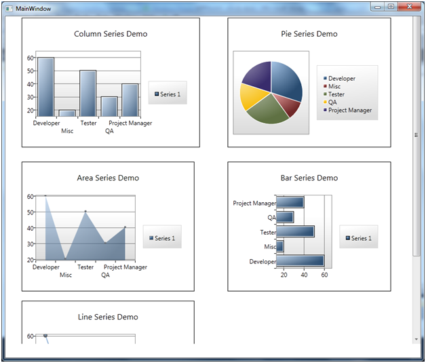Click the Project Manager data point in Area chart
Image resolution: width=426 pixels, height=363 pixels.
click(x=125, y=227)
